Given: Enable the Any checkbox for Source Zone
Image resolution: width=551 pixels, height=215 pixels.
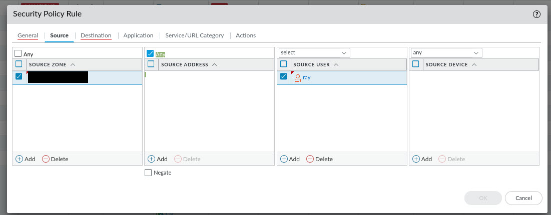Looking at the screenshot, I should click(19, 53).
